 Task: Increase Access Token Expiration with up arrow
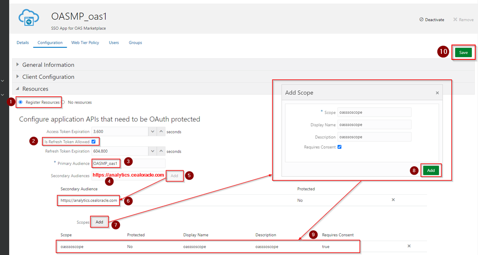[x=161, y=131]
